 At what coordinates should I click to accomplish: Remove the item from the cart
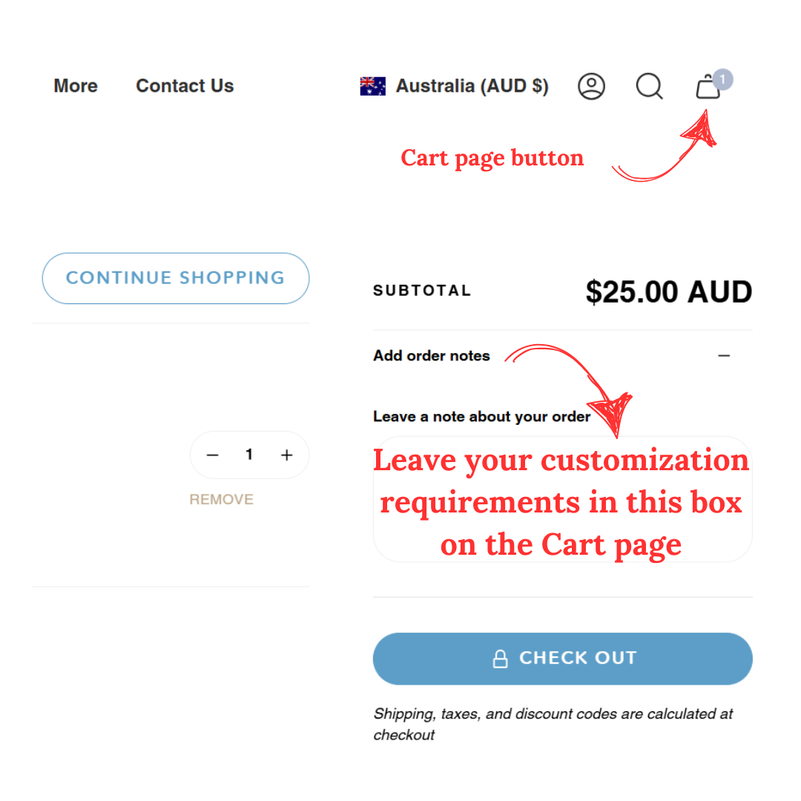pyautogui.click(x=221, y=499)
